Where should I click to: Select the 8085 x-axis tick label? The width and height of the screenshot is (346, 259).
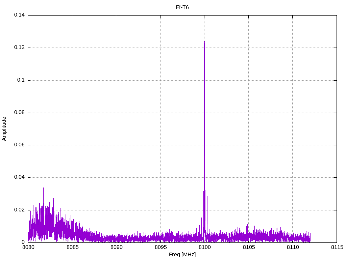[x=72, y=248]
